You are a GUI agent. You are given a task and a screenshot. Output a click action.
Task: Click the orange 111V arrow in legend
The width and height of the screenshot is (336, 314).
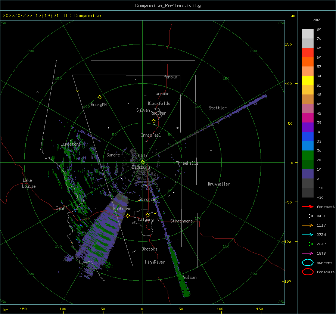pyautogui.click(x=308, y=225)
